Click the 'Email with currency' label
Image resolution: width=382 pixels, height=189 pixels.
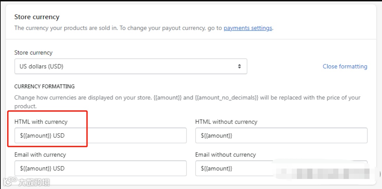coord(40,154)
